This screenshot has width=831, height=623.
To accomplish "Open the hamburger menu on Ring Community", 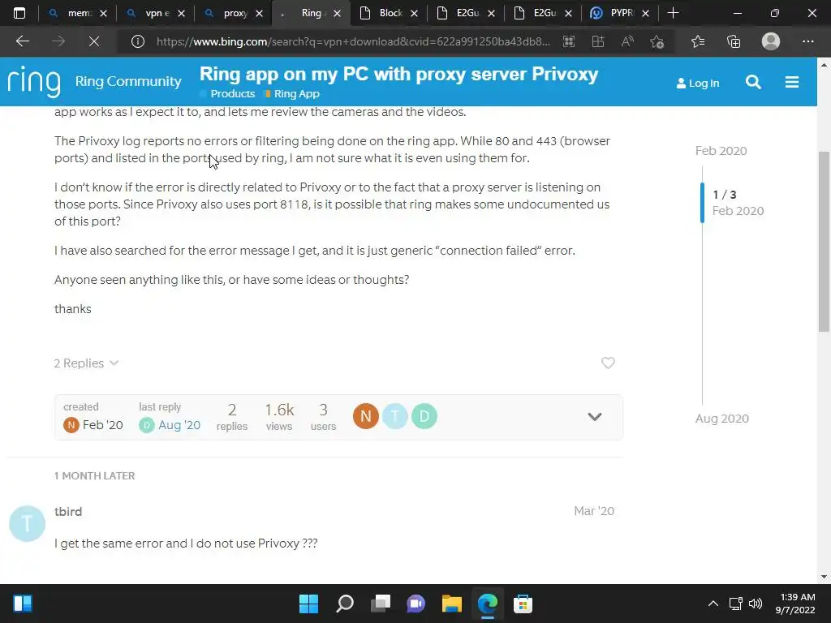I will [792, 82].
